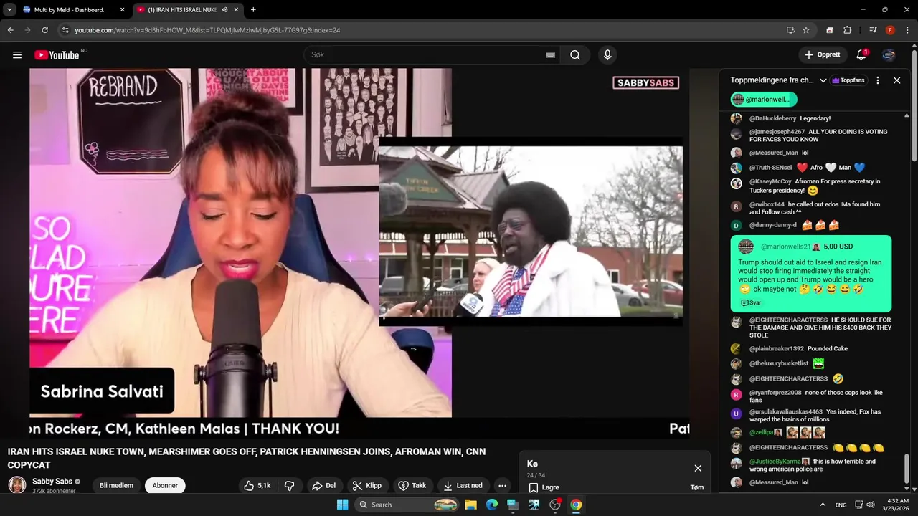Image resolution: width=918 pixels, height=516 pixels.
Task: Click the Windows taskbar search box
Action: (408, 505)
